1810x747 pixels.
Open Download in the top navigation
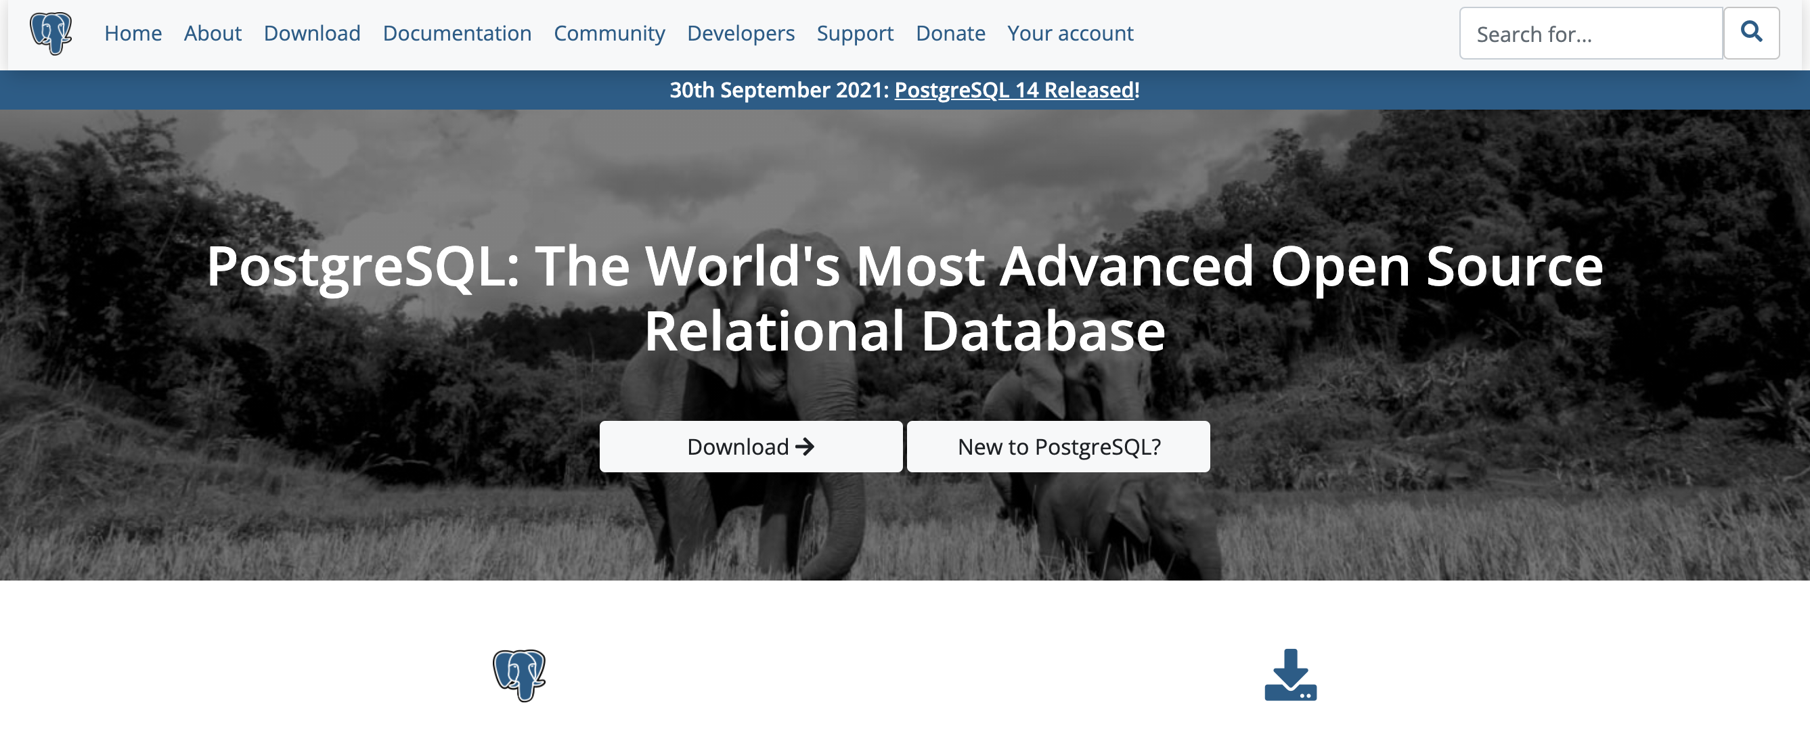312,33
